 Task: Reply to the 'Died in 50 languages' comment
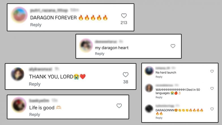(159, 98)
